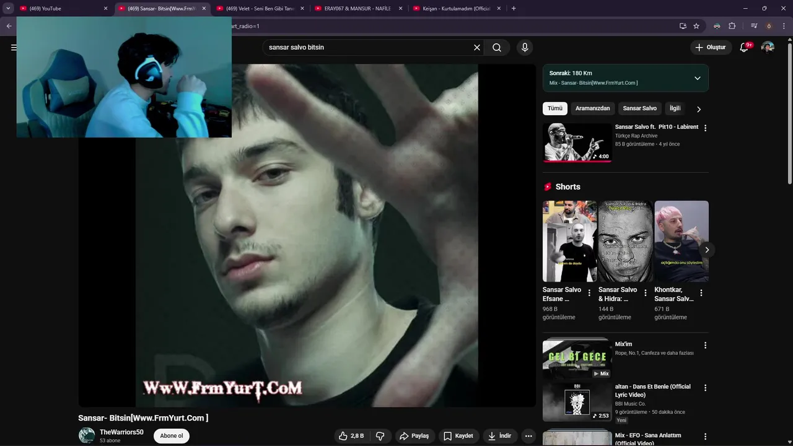
Task: Open options for altan - Dans Et Benle
Action: pyautogui.click(x=705, y=388)
